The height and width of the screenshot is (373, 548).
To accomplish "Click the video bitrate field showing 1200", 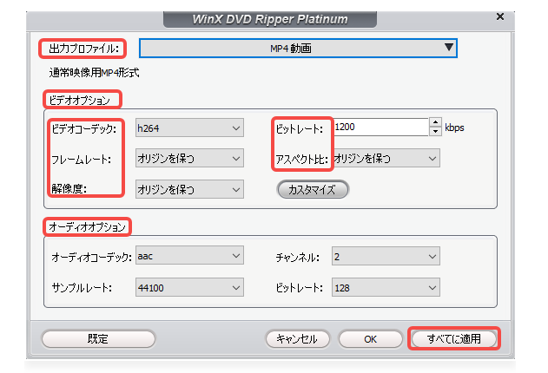I will (x=380, y=127).
